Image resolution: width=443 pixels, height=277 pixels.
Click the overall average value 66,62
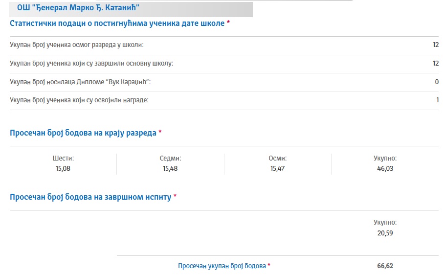click(x=385, y=266)
